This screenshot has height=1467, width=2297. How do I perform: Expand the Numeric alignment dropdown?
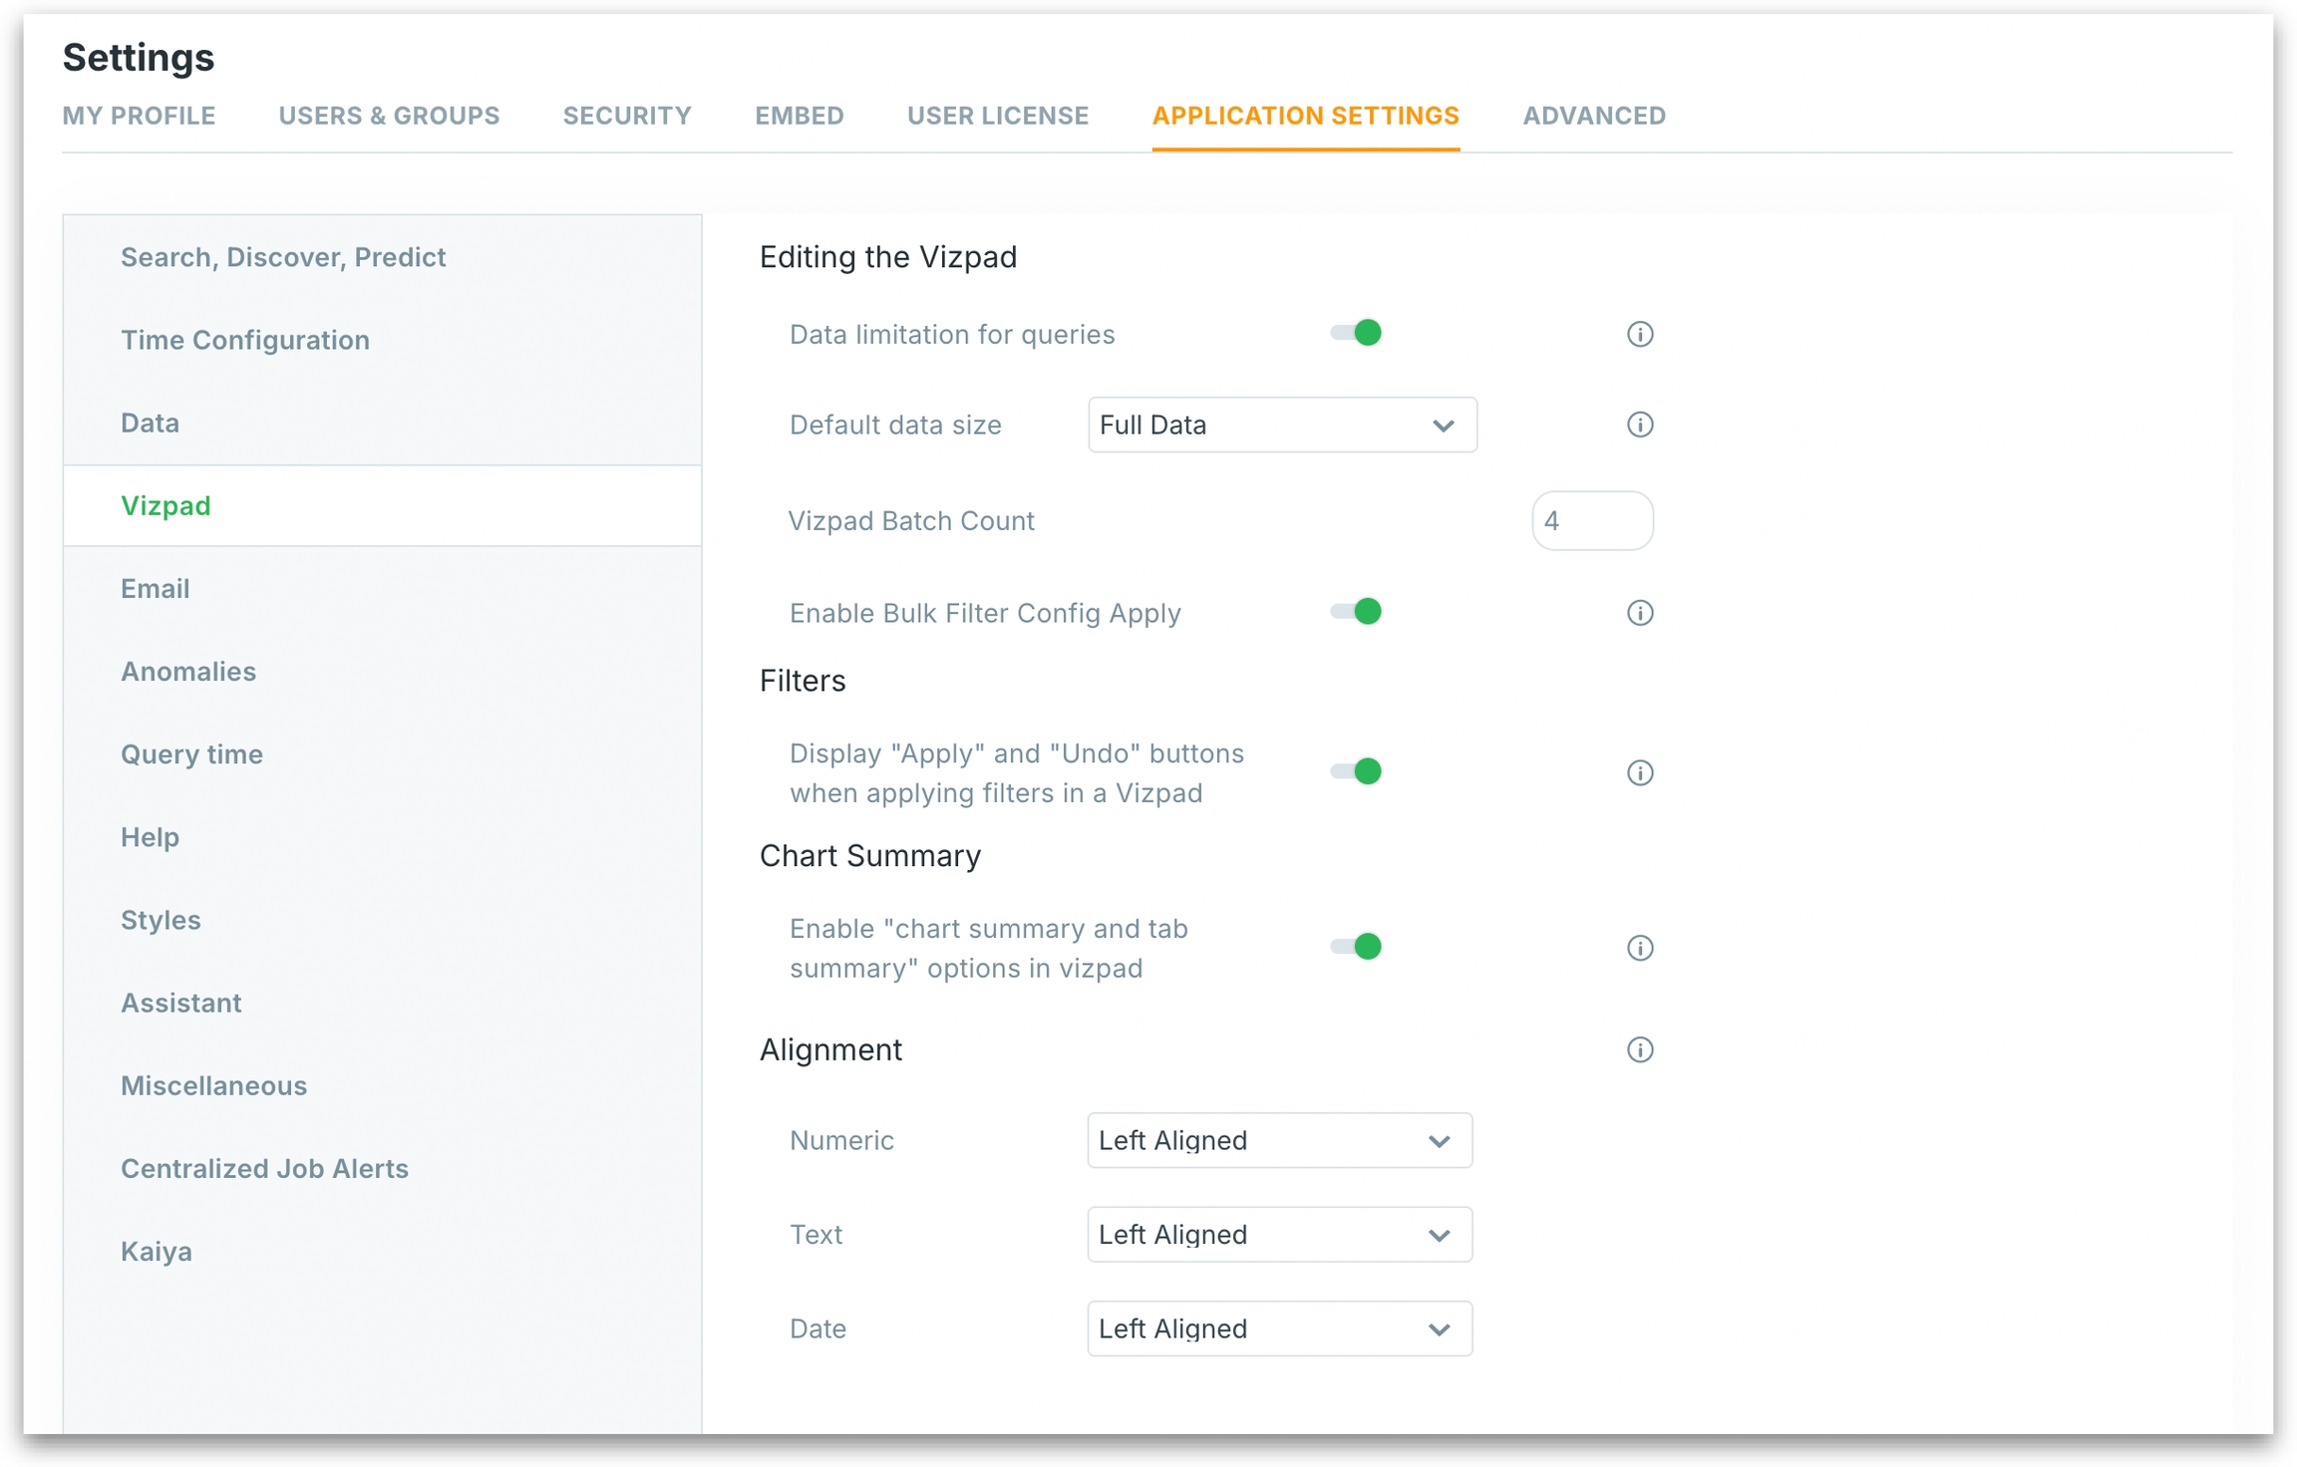pos(1279,1140)
